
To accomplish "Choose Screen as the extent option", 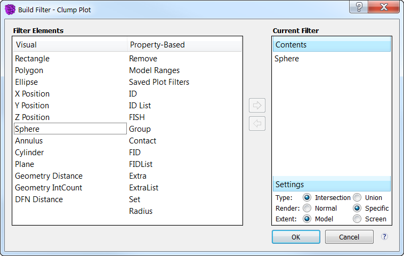I will 357,219.
